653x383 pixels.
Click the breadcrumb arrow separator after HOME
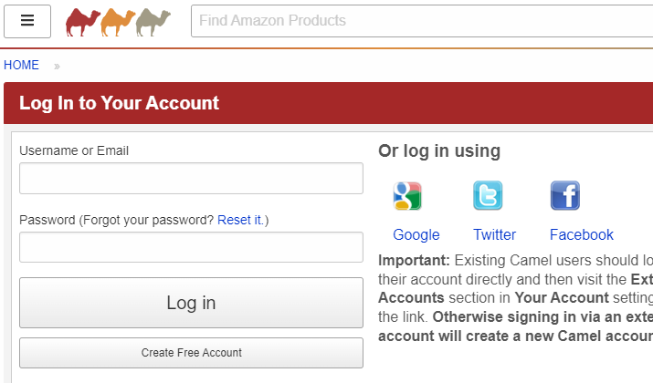(x=57, y=67)
